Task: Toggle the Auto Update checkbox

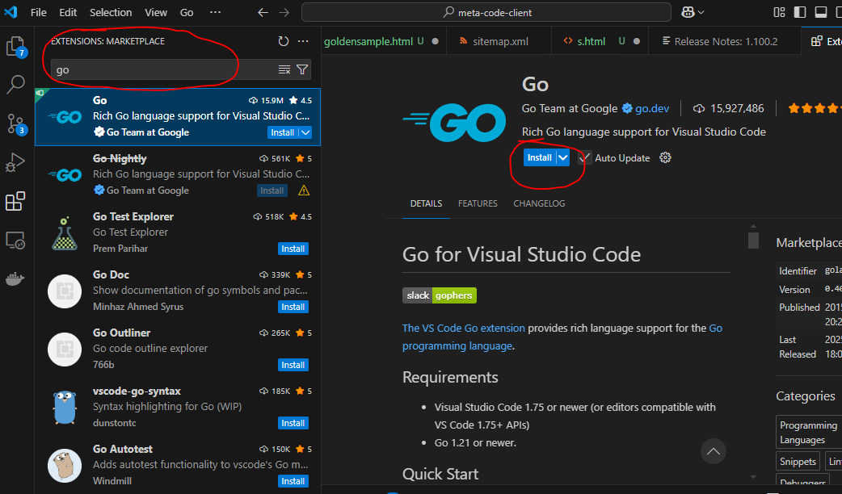Action: pyautogui.click(x=584, y=157)
